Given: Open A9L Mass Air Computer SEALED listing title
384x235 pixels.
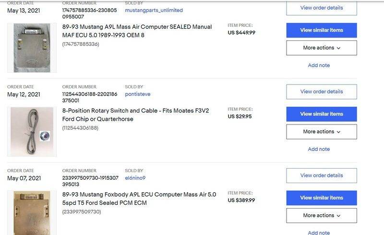Looking at the screenshot, I should point(137,31).
